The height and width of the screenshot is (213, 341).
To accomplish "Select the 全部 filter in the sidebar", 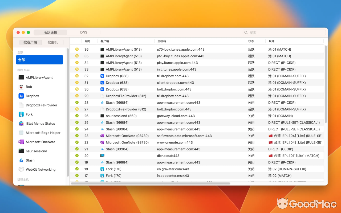I will click(39, 60).
